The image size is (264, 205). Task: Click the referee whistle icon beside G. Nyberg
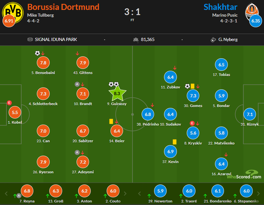point(213,39)
